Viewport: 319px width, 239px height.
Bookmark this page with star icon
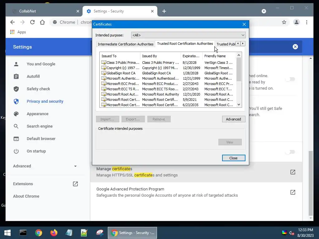pos(284,22)
